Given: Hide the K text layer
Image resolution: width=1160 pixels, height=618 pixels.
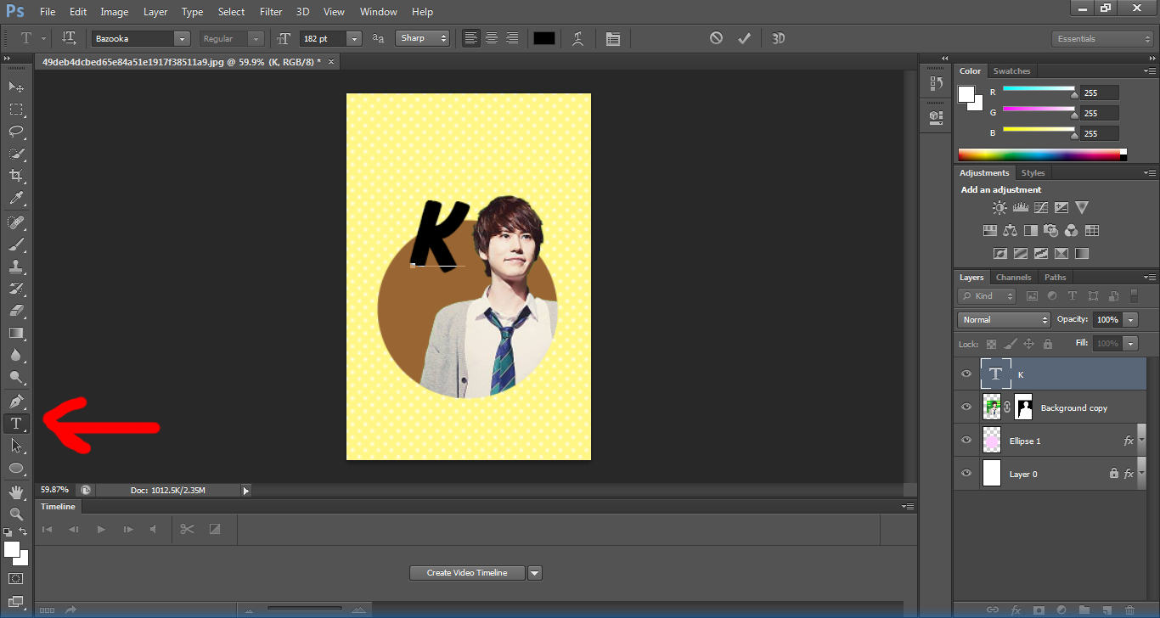Looking at the screenshot, I should tap(966, 374).
